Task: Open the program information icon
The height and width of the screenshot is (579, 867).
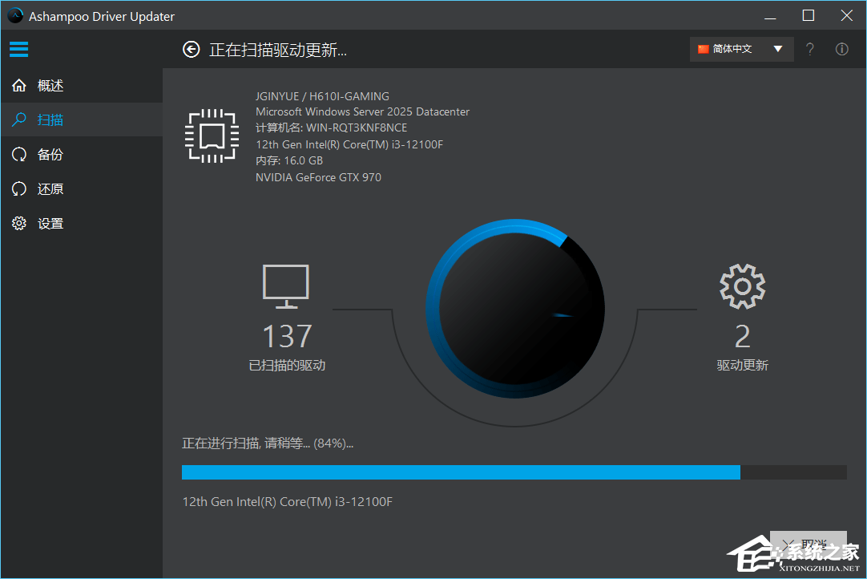Action: 841,49
